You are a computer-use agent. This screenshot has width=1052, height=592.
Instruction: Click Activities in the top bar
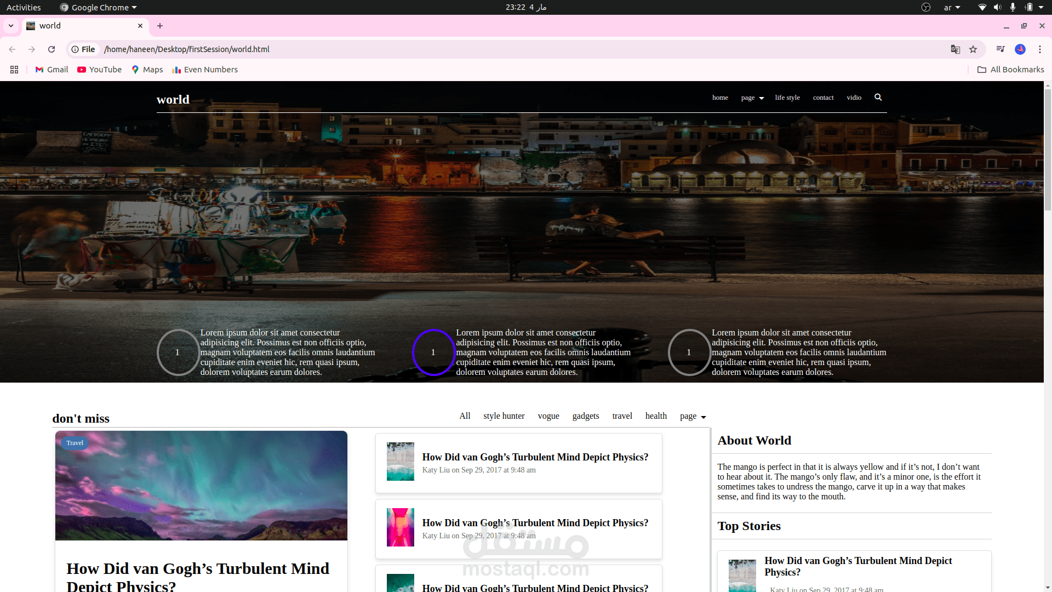tap(24, 7)
